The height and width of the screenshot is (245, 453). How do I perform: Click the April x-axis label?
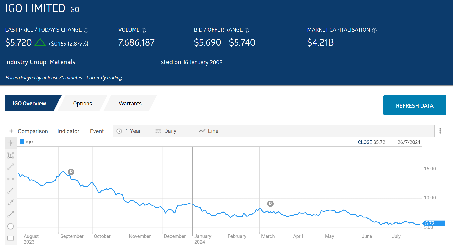coord(298,236)
